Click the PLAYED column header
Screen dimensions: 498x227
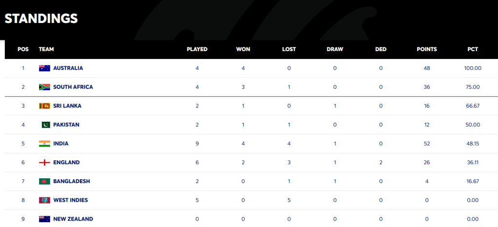pyautogui.click(x=197, y=49)
